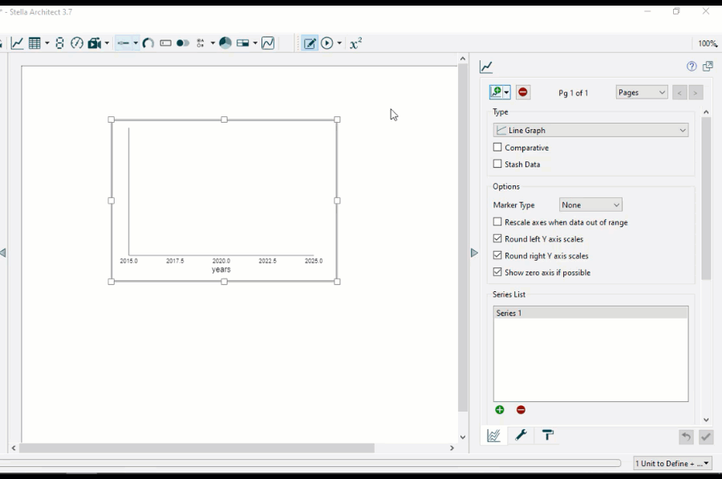This screenshot has width=722, height=479.
Task: Click the Run play button
Action: pos(327,43)
